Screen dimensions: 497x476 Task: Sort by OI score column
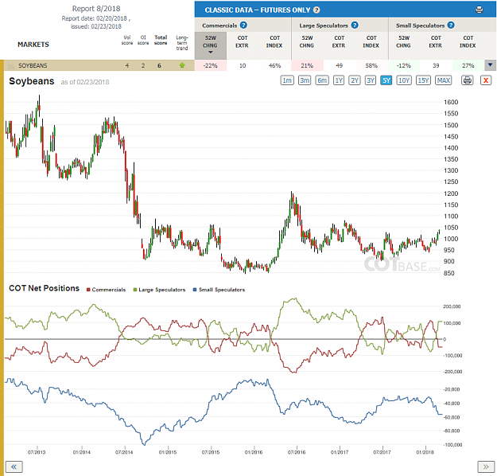click(x=143, y=40)
